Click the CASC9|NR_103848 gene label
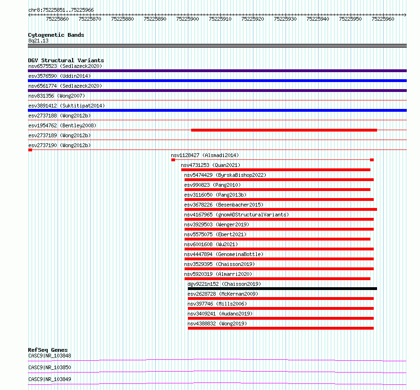This screenshot has width=420, height=390. tap(50, 356)
